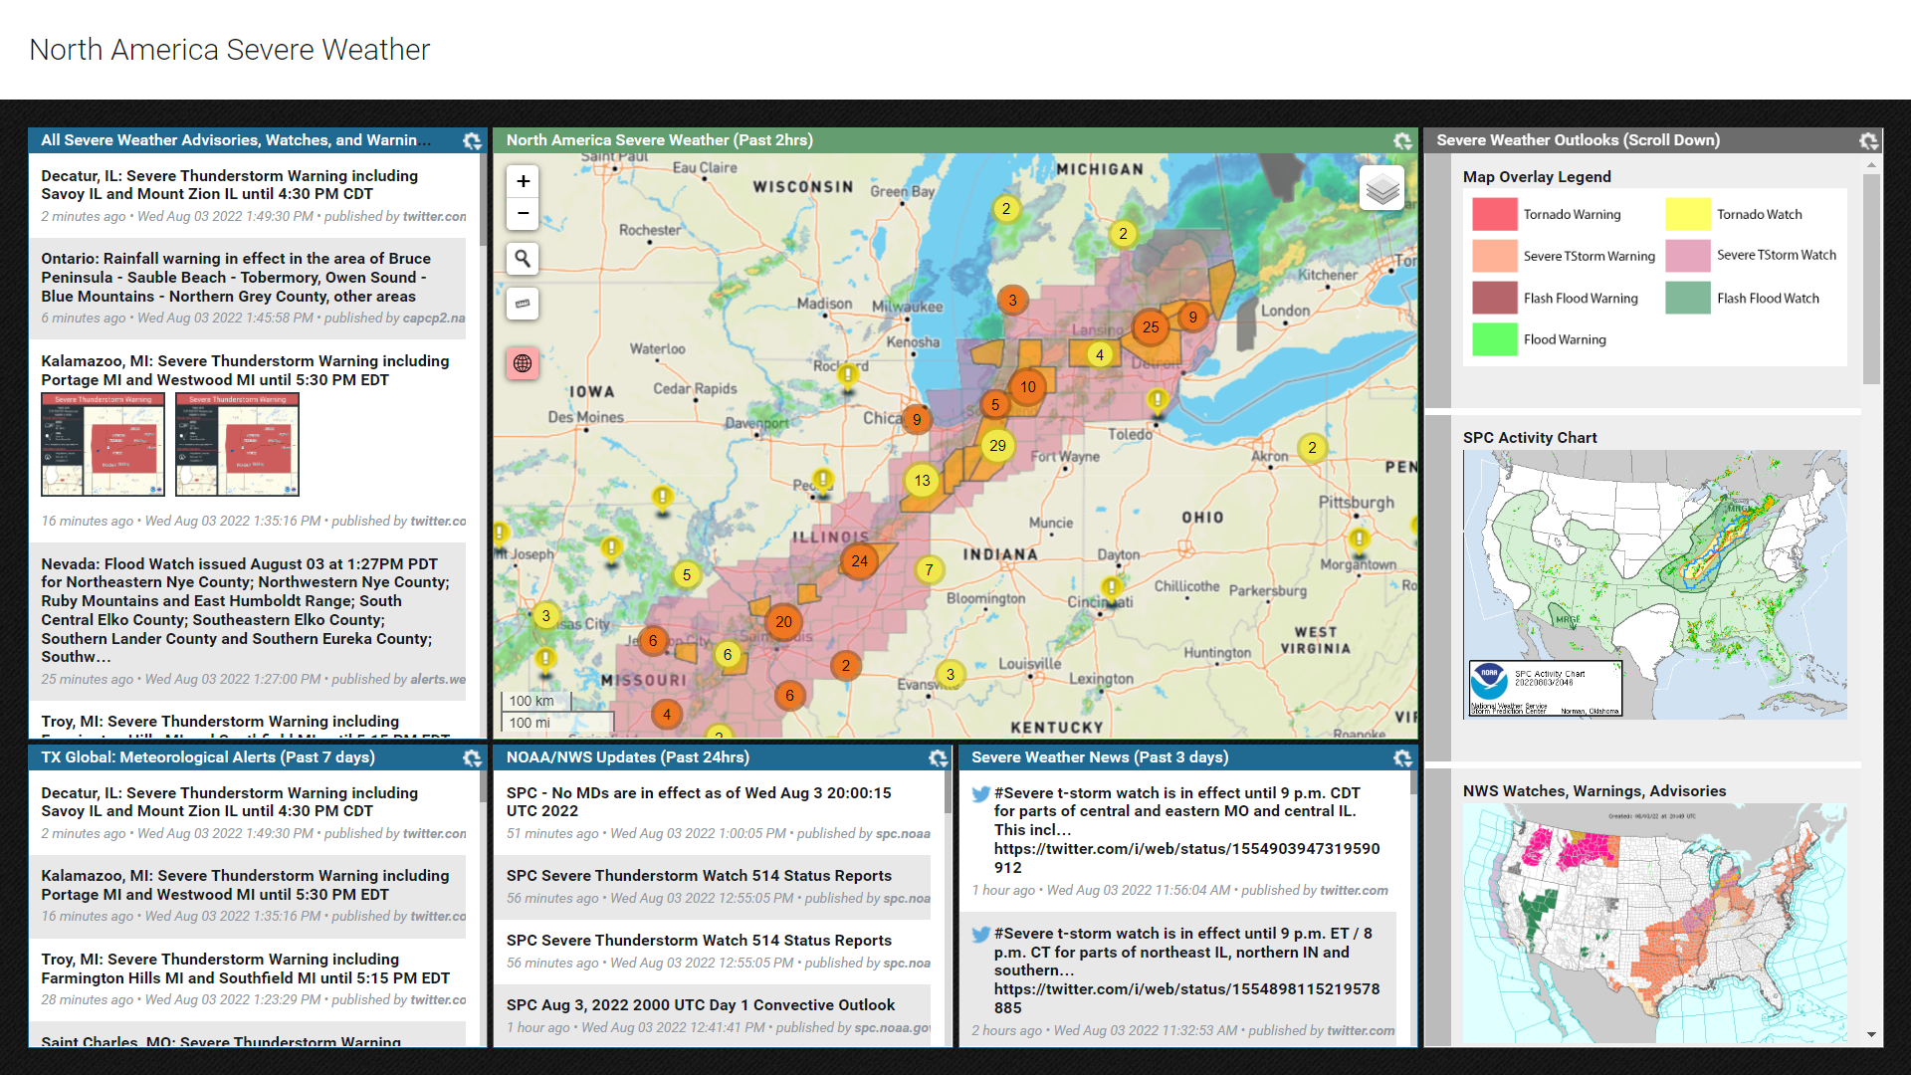The image size is (1911, 1075).
Task: Click the Tornado Warning legend color swatch
Action: [1494, 215]
